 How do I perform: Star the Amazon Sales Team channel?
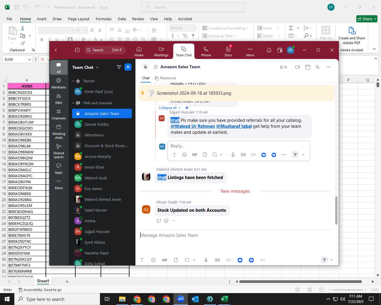coord(155,67)
